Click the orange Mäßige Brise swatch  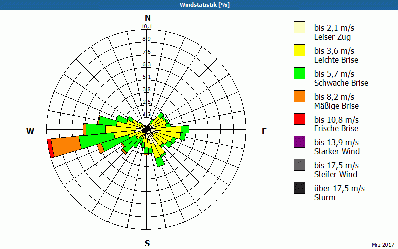point(299,96)
